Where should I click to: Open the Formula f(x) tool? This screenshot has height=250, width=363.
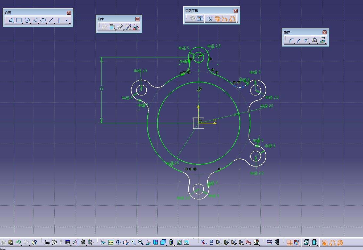pos(47,242)
